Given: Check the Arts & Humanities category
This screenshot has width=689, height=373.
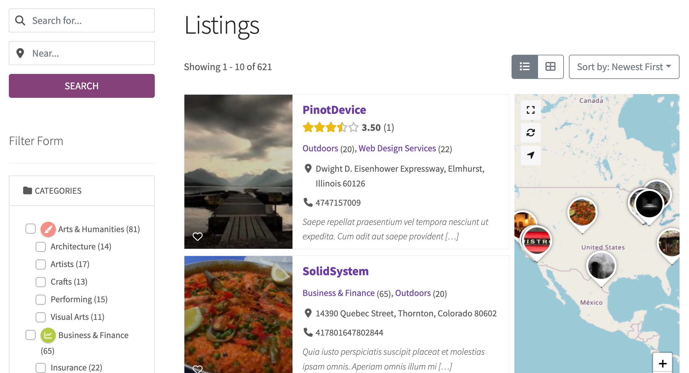Looking at the screenshot, I should (x=31, y=229).
